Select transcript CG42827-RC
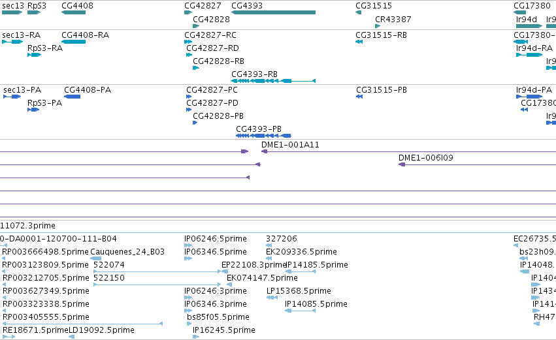The height and width of the screenshot is (340, 556). click(x=210, y=35)
